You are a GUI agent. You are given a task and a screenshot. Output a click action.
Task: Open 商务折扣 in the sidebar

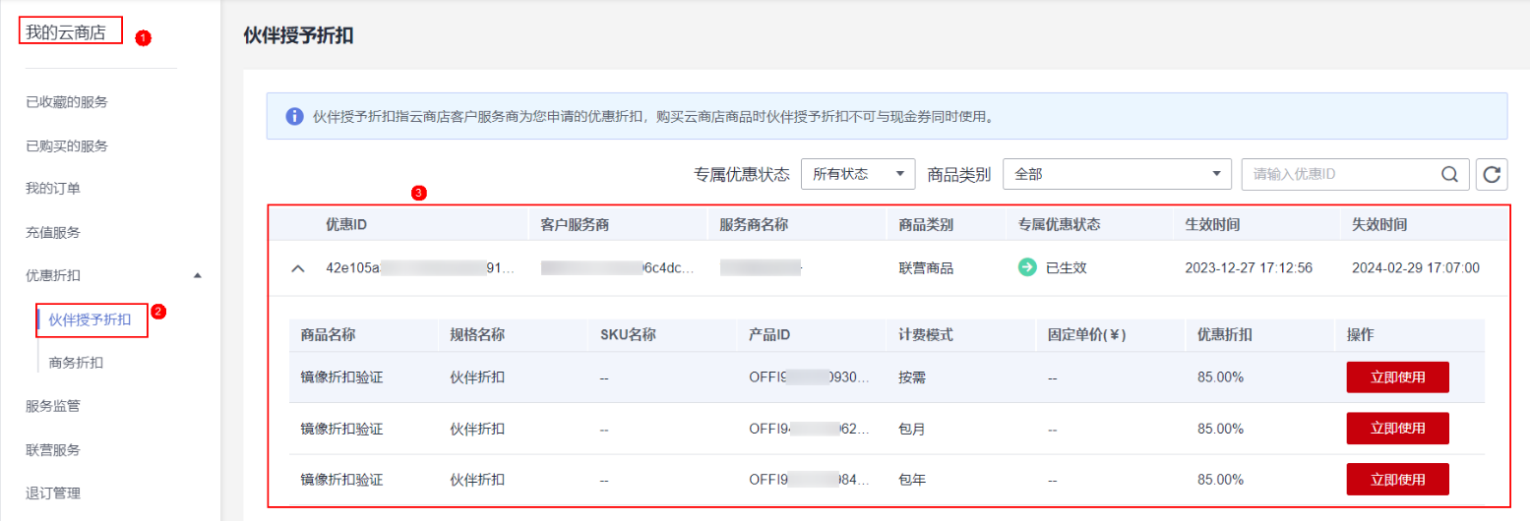pos(76,362)
